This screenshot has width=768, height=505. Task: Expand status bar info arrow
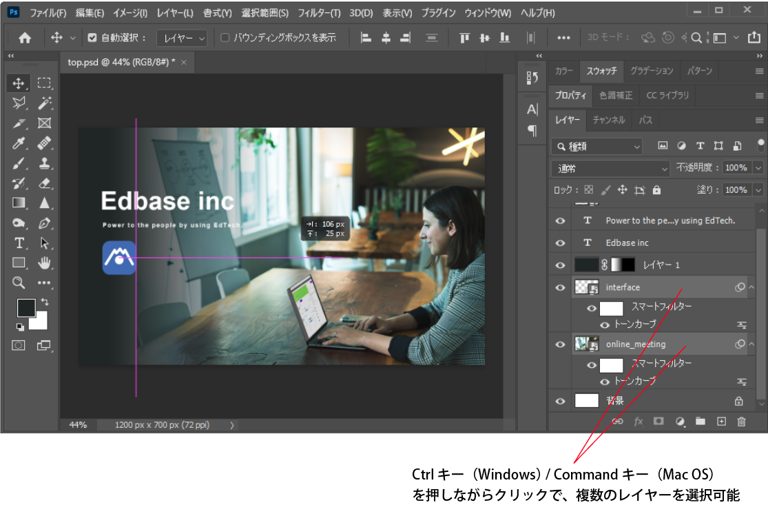(231, 425)
